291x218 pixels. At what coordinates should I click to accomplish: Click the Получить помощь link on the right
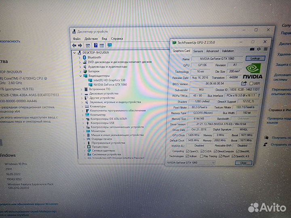tap(281, 138)
